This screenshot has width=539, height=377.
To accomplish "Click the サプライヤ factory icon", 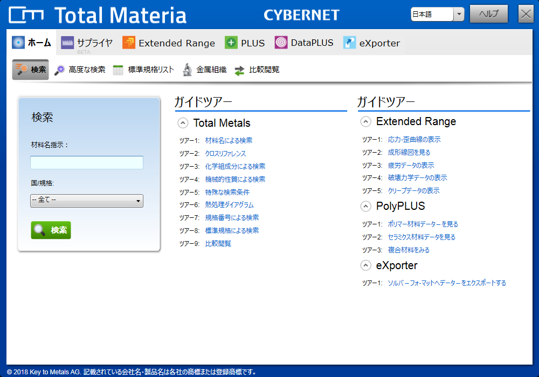I will (67, 43).
